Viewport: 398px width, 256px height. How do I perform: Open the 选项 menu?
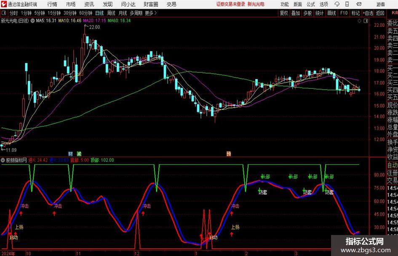pyautogui.click(x=323, y=4)
